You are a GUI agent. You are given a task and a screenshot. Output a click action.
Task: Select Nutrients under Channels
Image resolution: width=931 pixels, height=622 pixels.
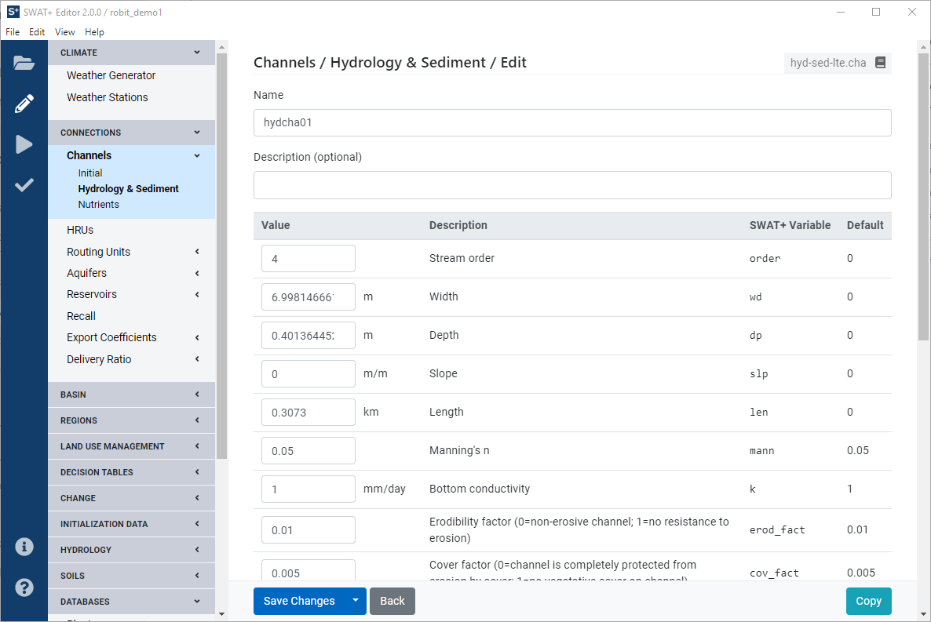coord(99,204)
